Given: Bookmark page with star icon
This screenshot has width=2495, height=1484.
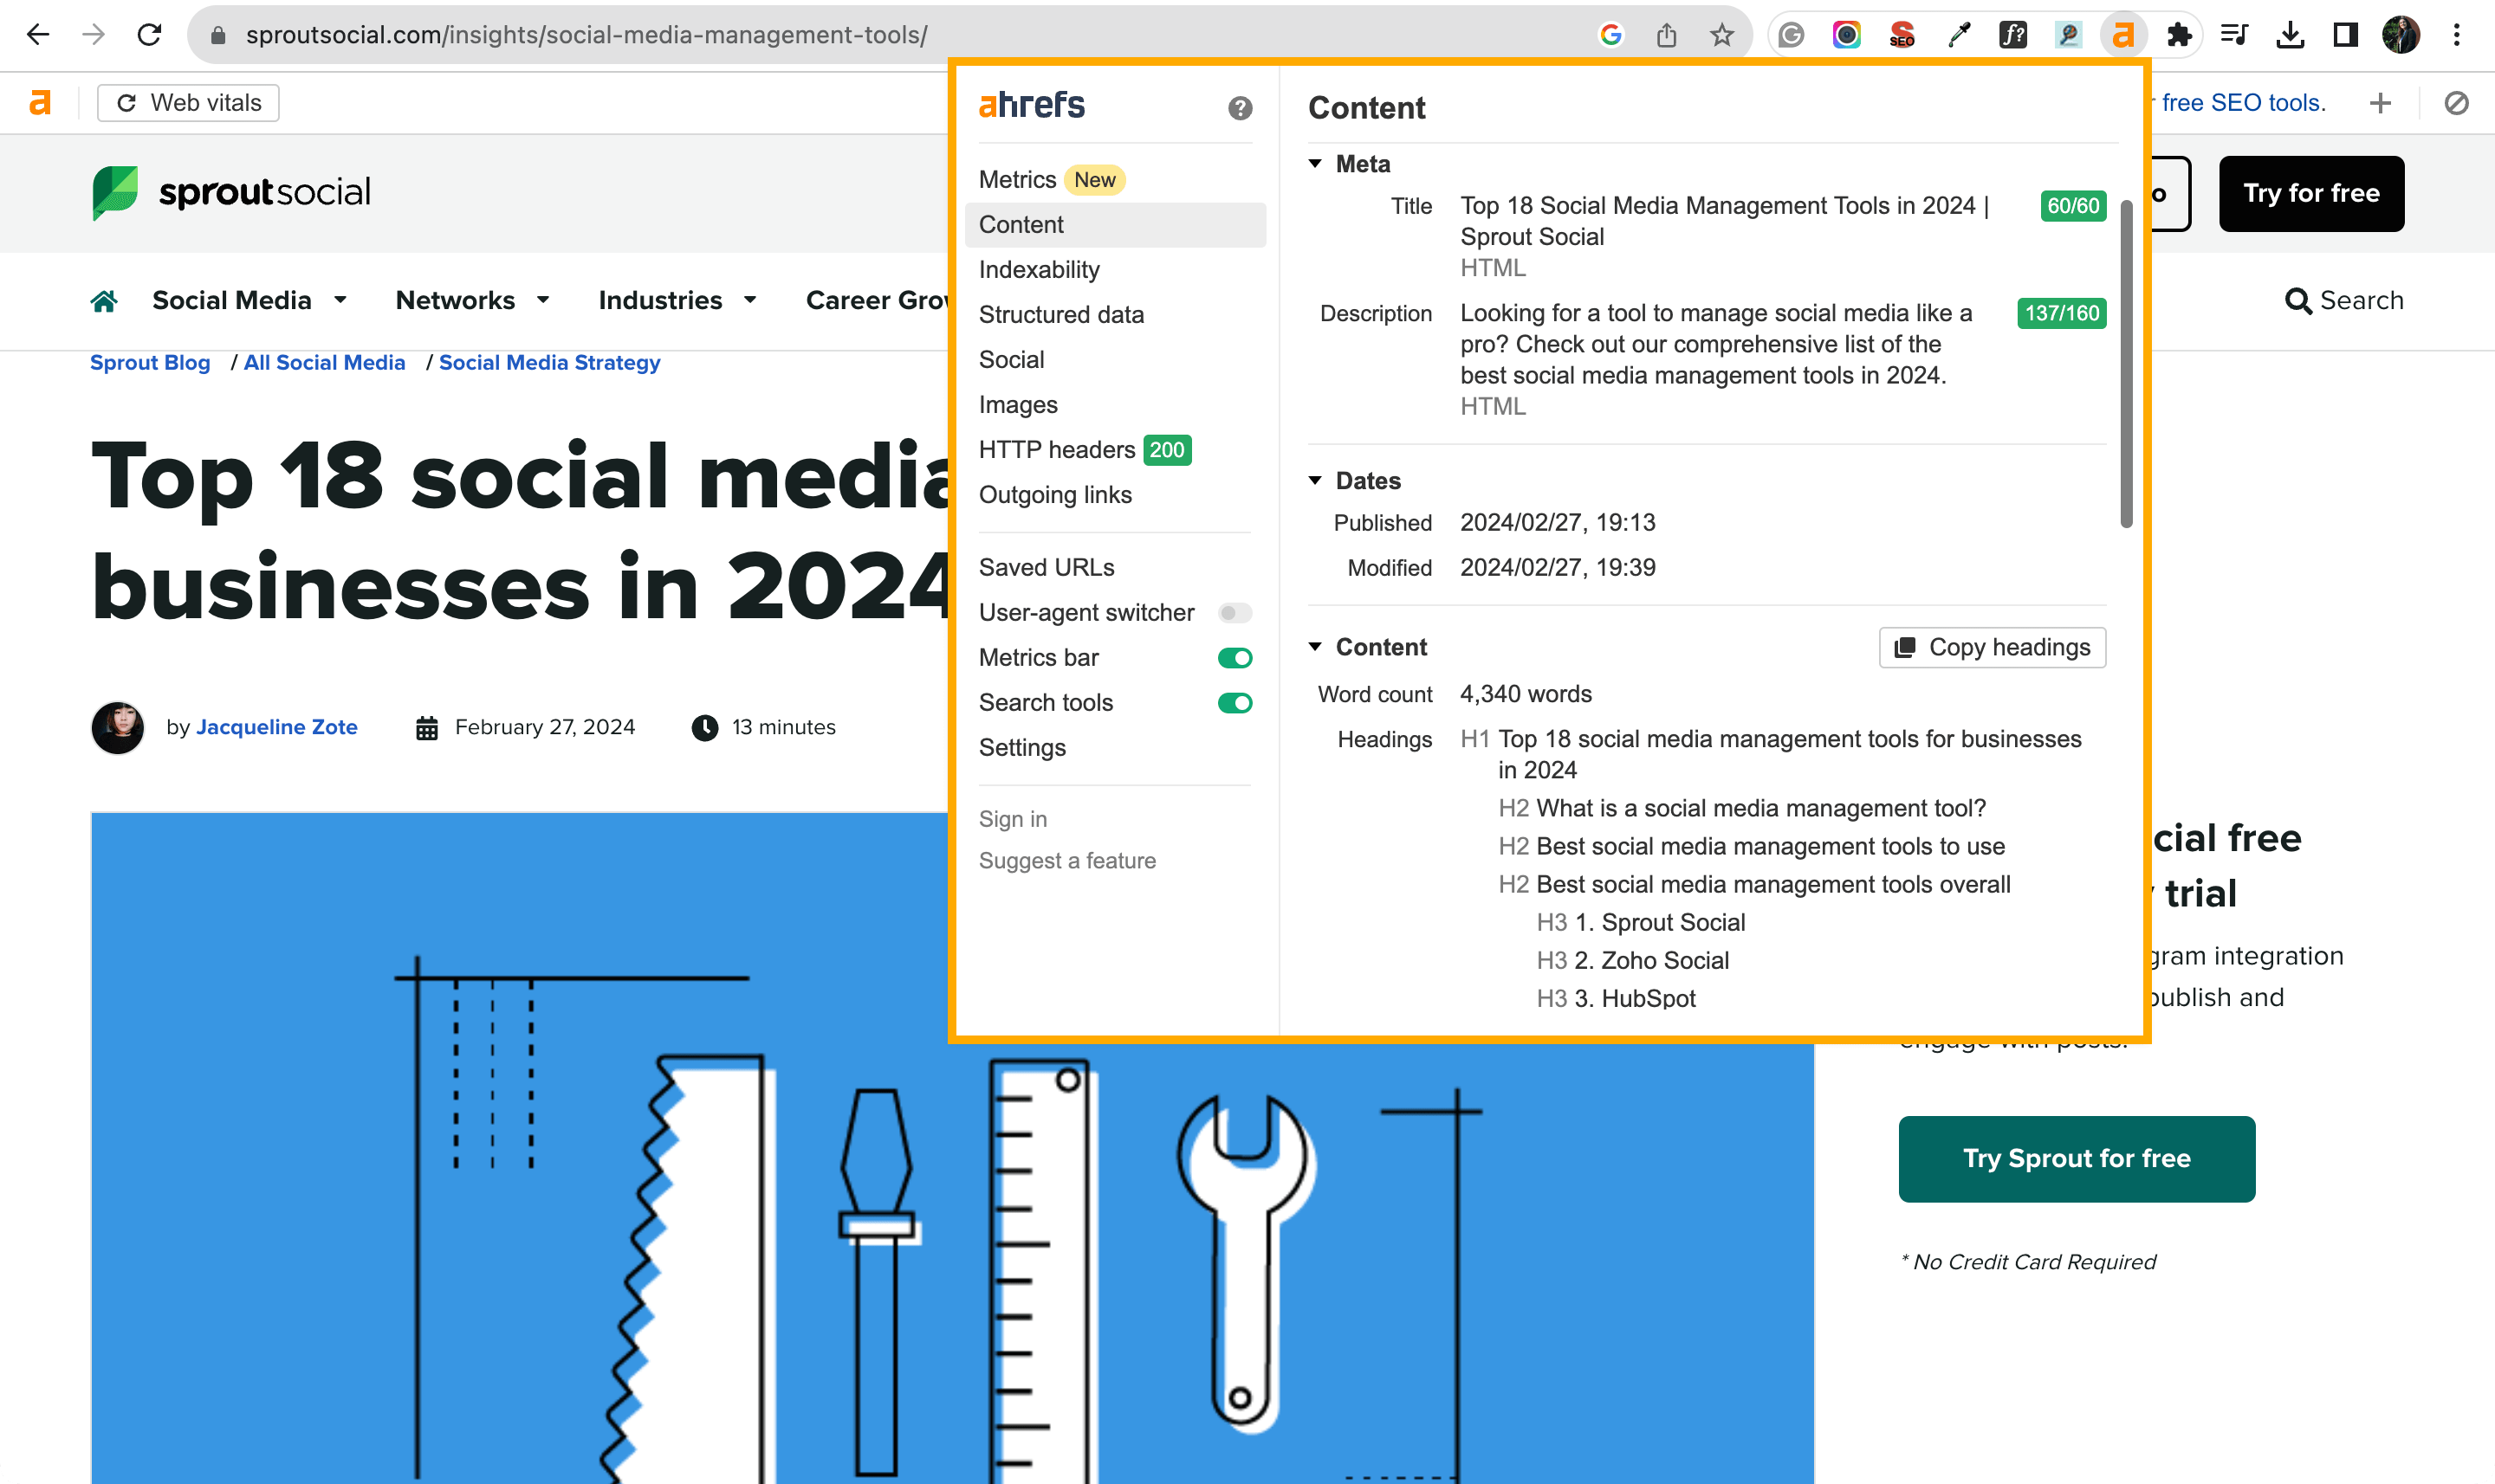Looking at the screenshot, I should 1721,35.
